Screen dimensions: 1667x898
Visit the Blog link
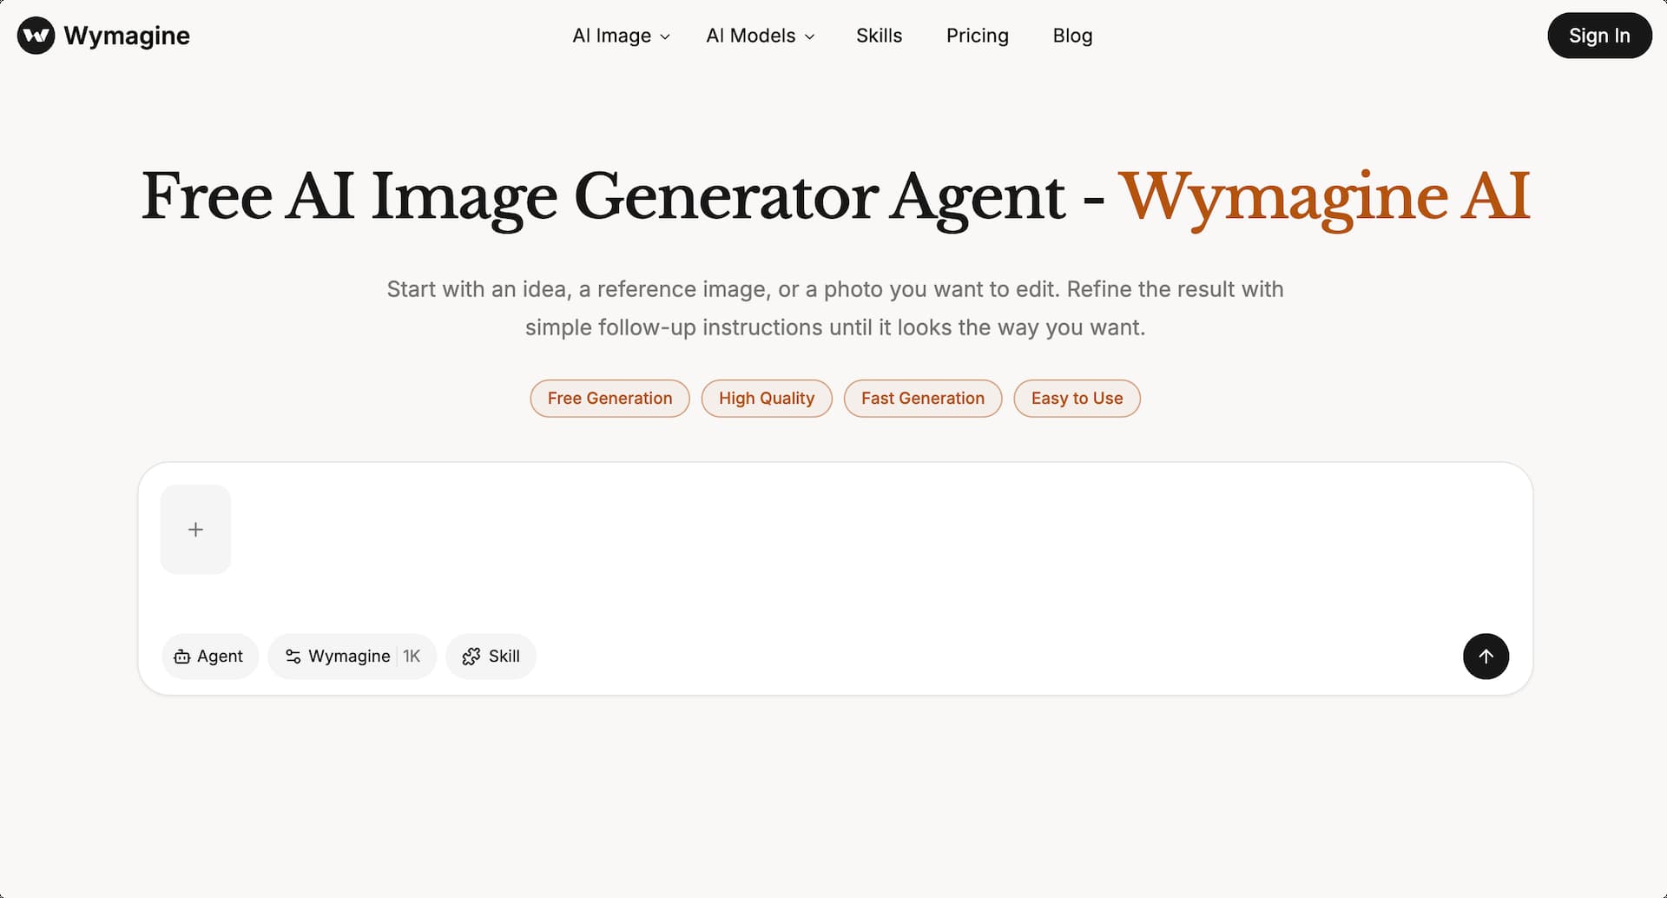click(1072, 36)
